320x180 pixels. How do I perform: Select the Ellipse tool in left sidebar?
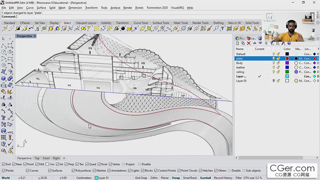pos(10,52)
